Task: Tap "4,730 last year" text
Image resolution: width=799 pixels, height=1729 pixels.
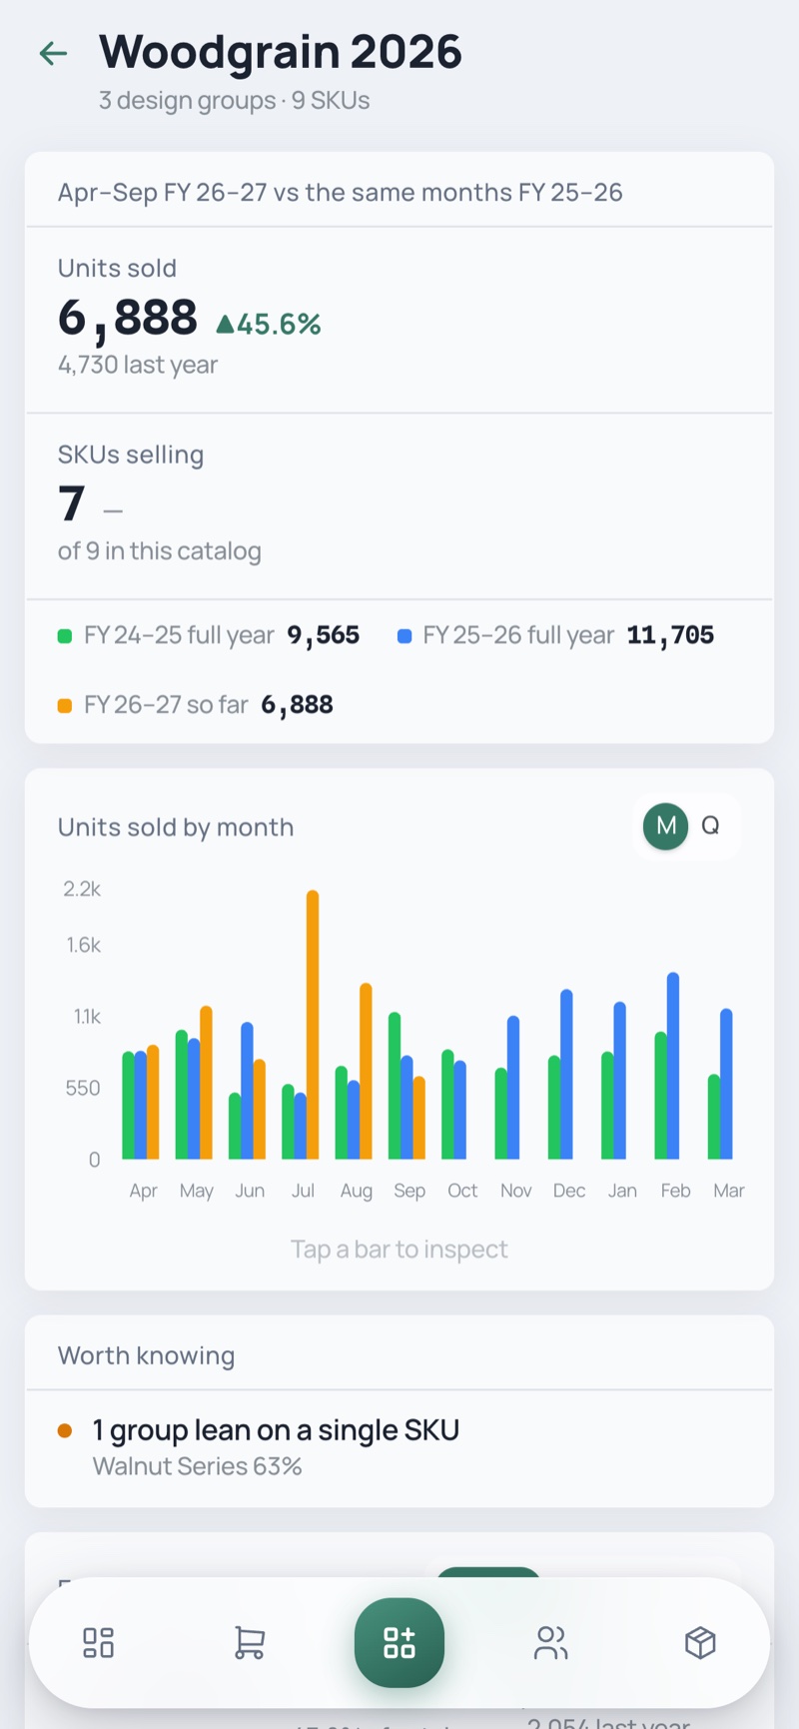Action: coord(138,365)
